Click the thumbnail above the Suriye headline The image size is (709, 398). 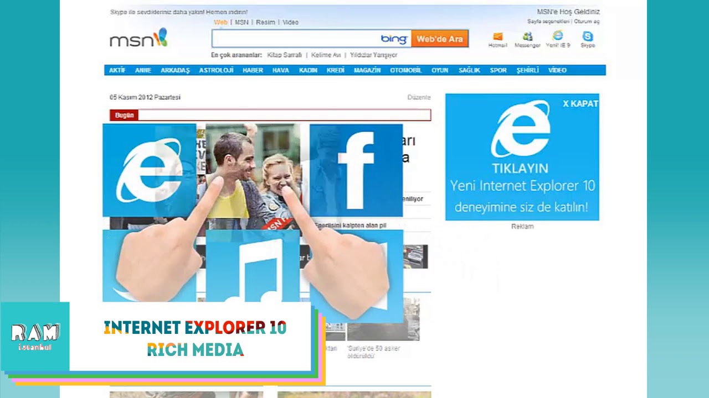pyautogui.click(x=383, y=320)
